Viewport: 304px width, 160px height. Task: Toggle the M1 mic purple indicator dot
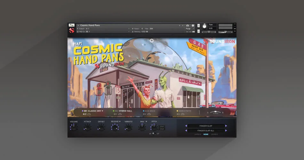(83, 111)
